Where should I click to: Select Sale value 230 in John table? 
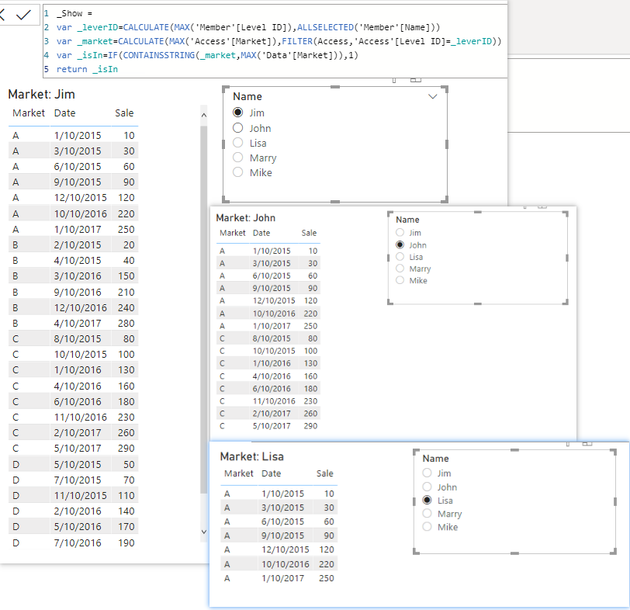[310, 401]
